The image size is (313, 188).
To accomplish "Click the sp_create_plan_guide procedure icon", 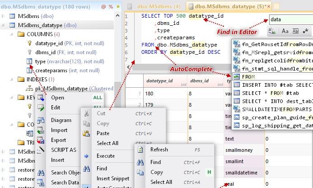I will pos(237,117).
